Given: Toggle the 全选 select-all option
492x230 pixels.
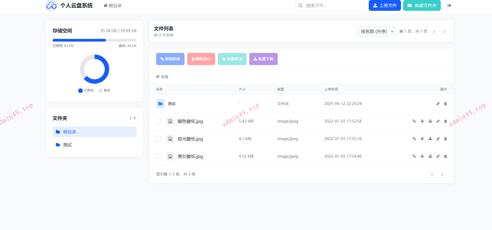Looking at the screenshot, I should pyautogui.click(x=162, y=77).
